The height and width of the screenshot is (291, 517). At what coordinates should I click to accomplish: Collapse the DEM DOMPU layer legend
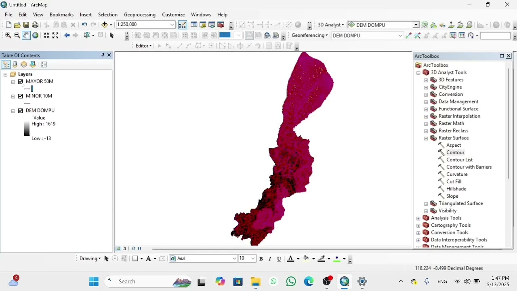tap(13, 111)
